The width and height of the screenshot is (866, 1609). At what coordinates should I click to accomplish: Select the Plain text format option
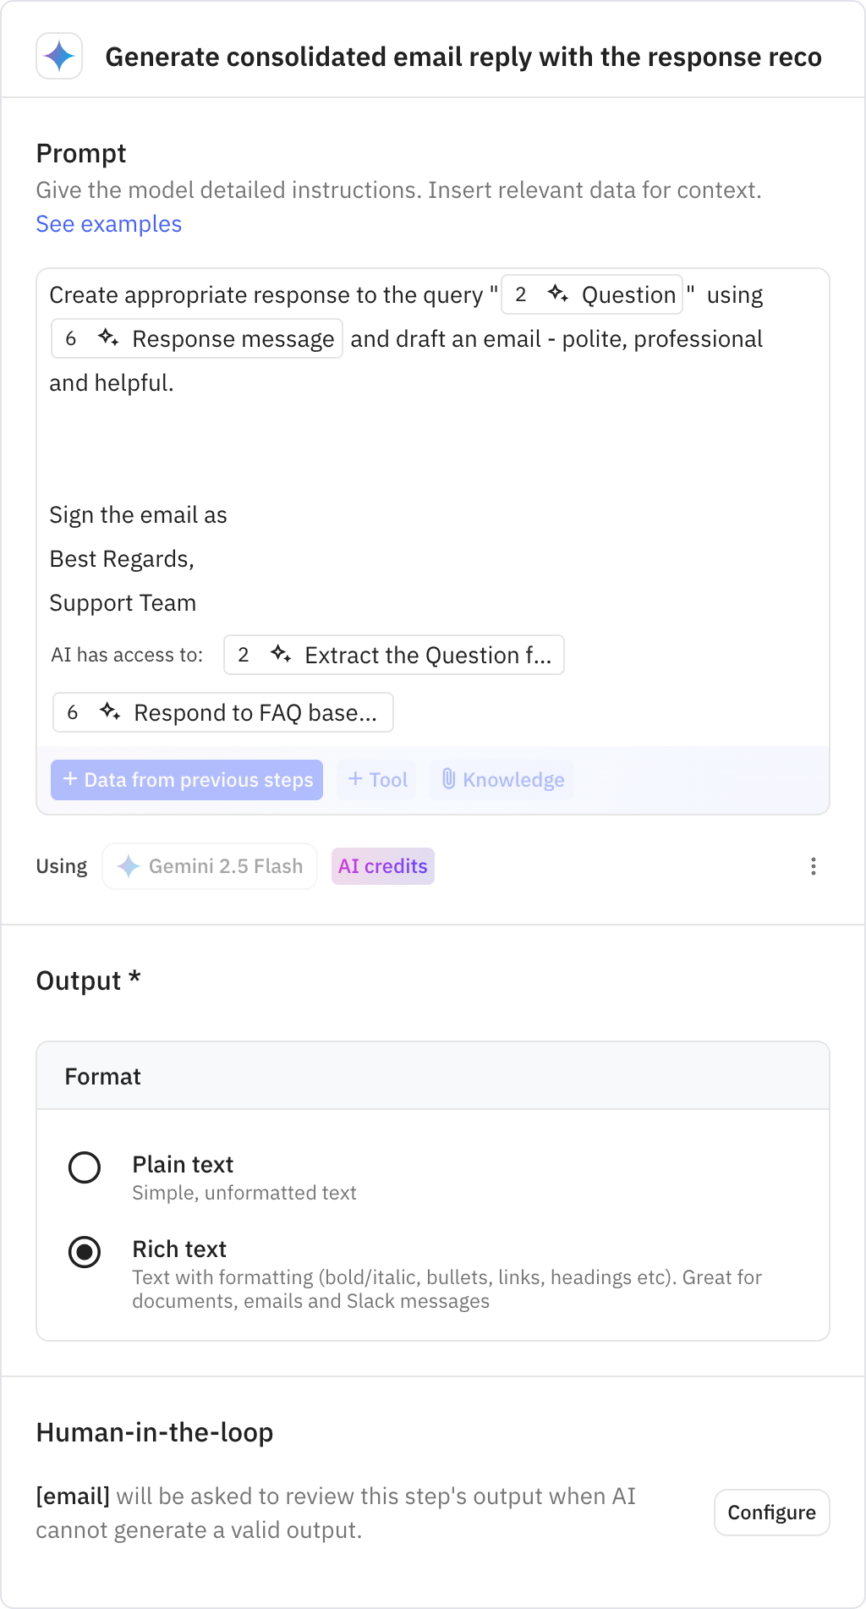(85, 1167)
